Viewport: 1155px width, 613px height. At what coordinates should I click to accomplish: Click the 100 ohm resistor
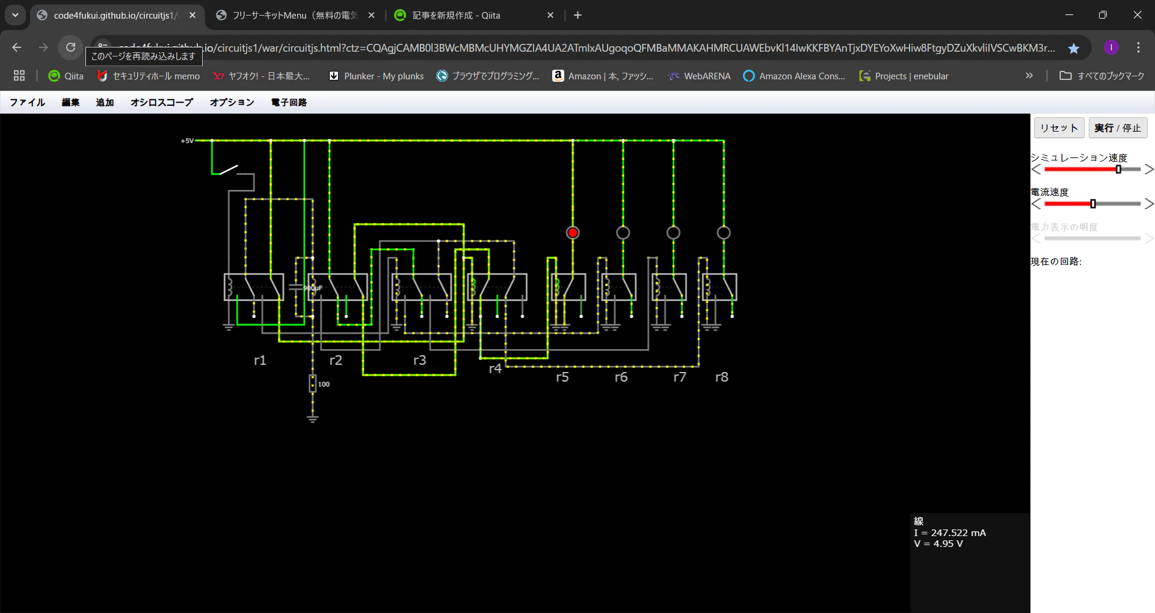coord(313,383)
